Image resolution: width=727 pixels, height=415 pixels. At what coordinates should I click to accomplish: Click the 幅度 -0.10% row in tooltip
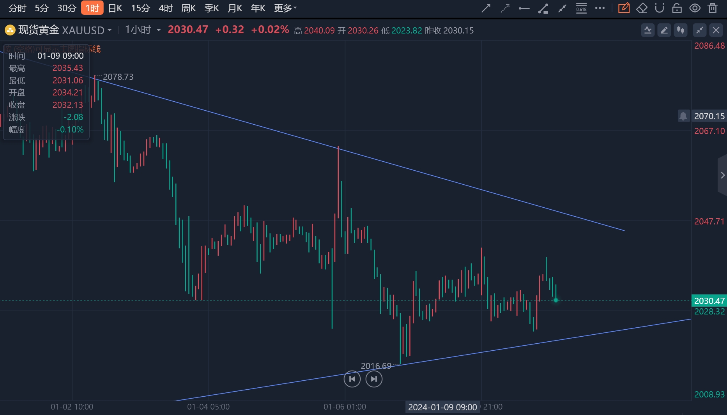pyautogui.click(x=46, y=129)
